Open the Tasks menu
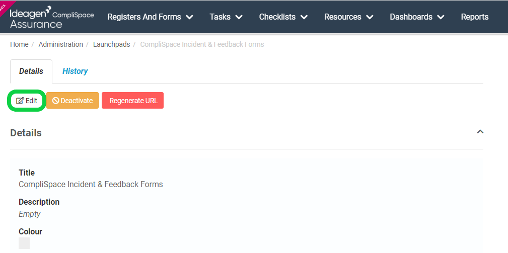The image size is (508, 253). point(226,17)
